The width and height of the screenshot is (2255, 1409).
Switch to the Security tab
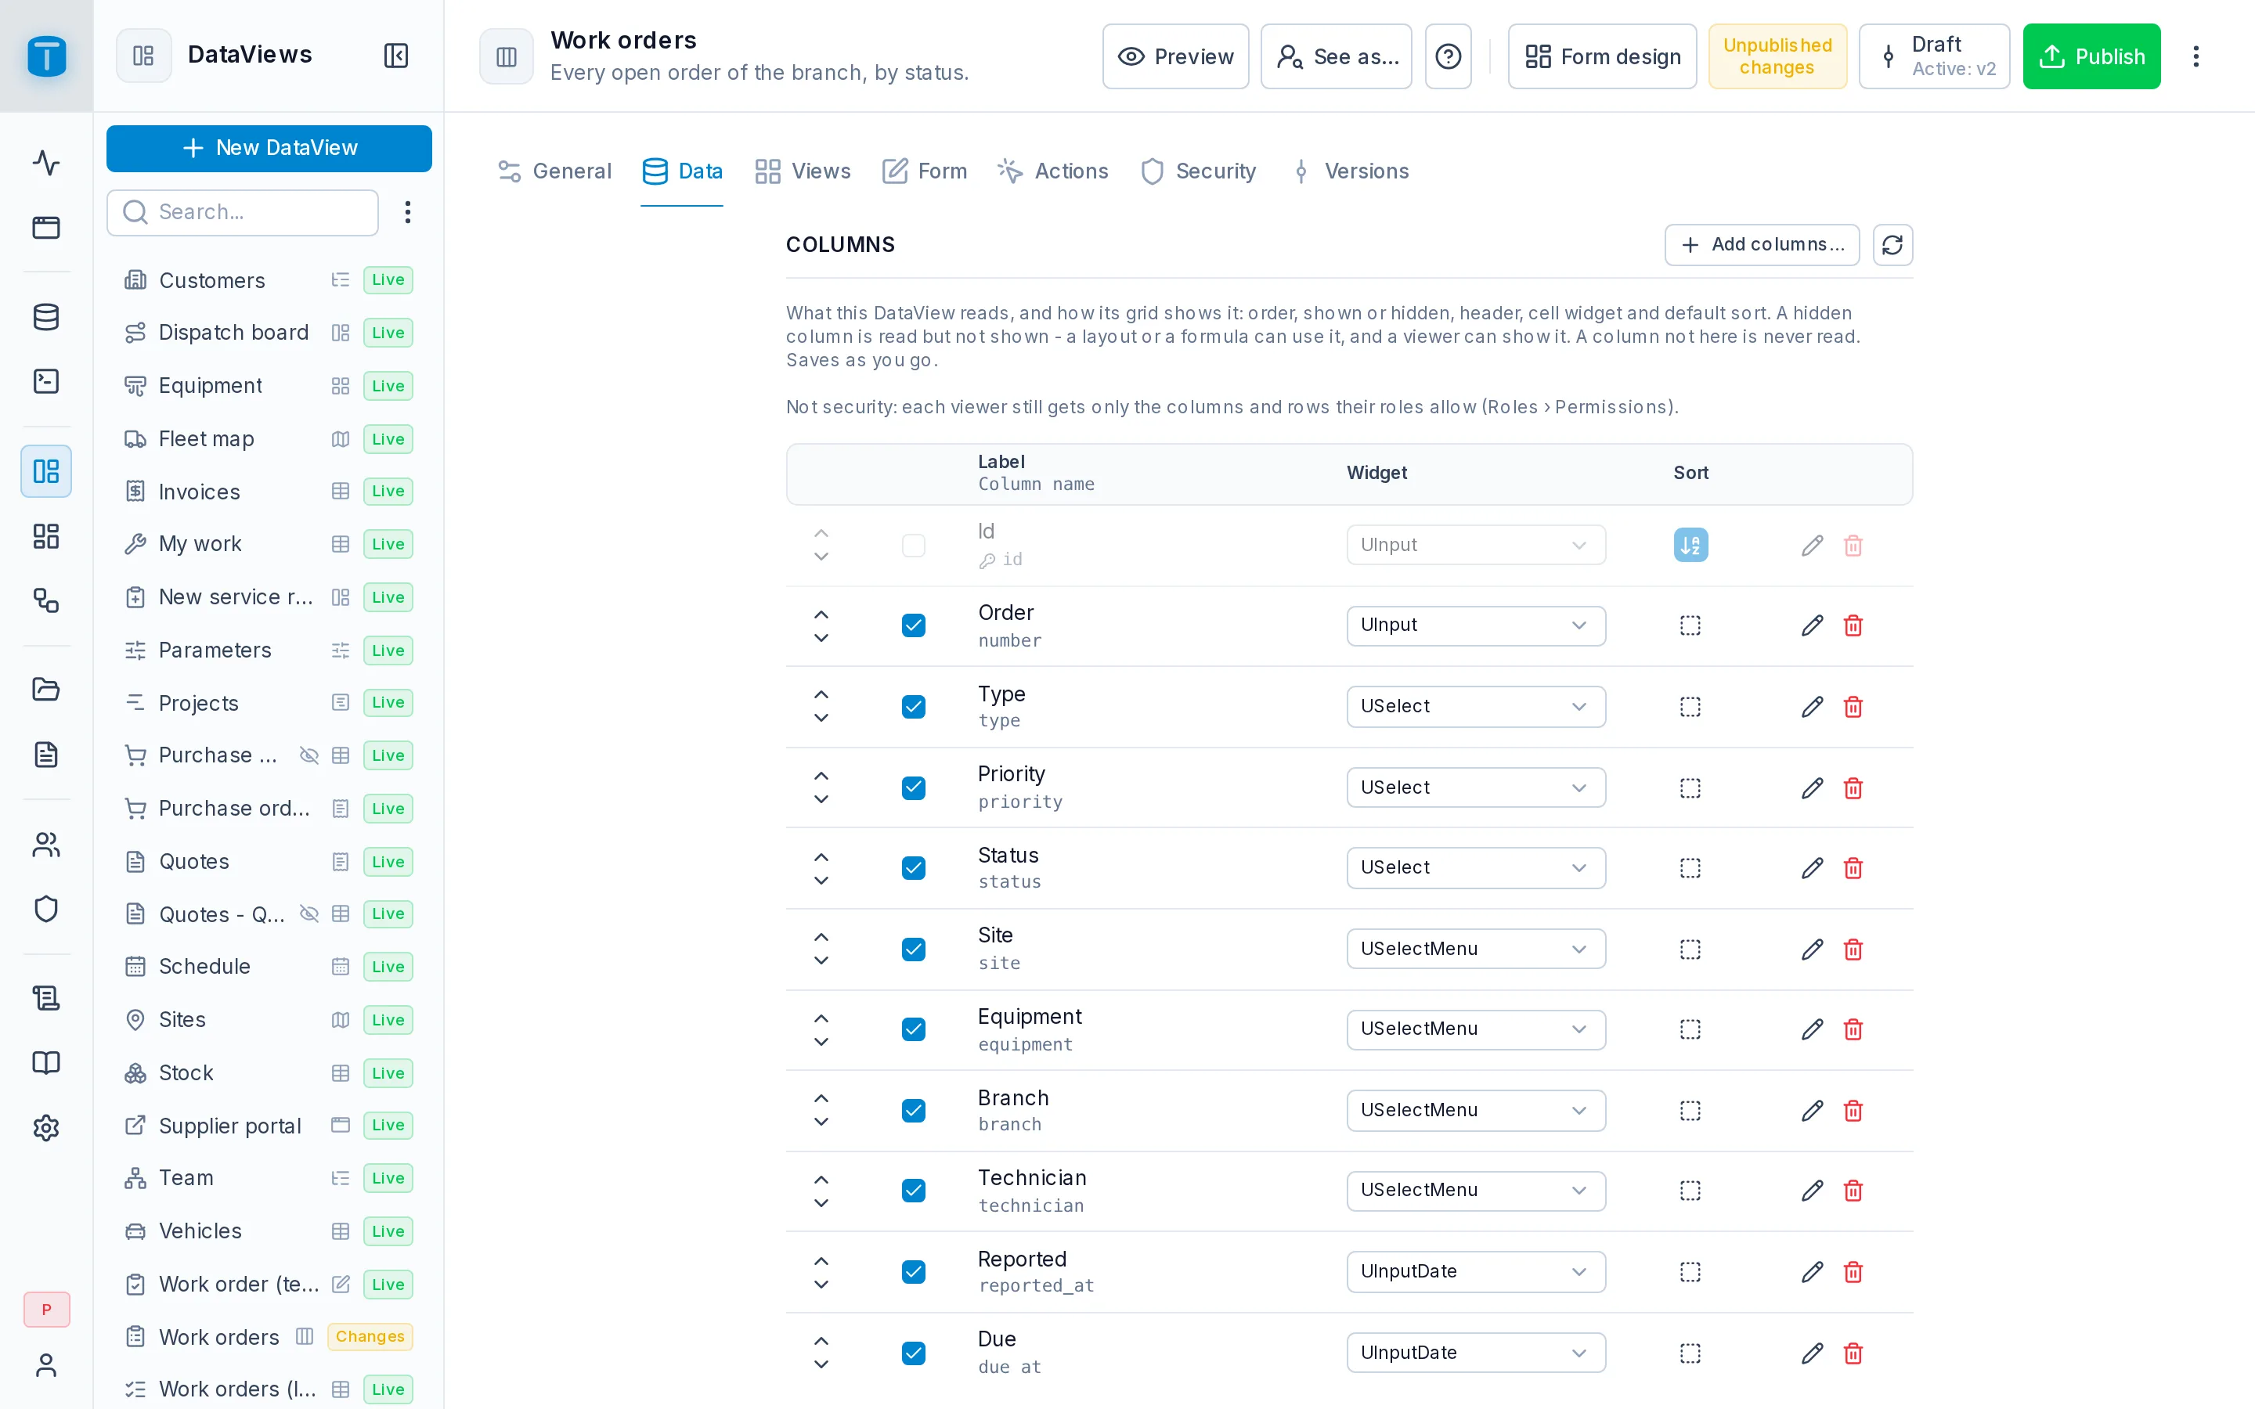1198,171
